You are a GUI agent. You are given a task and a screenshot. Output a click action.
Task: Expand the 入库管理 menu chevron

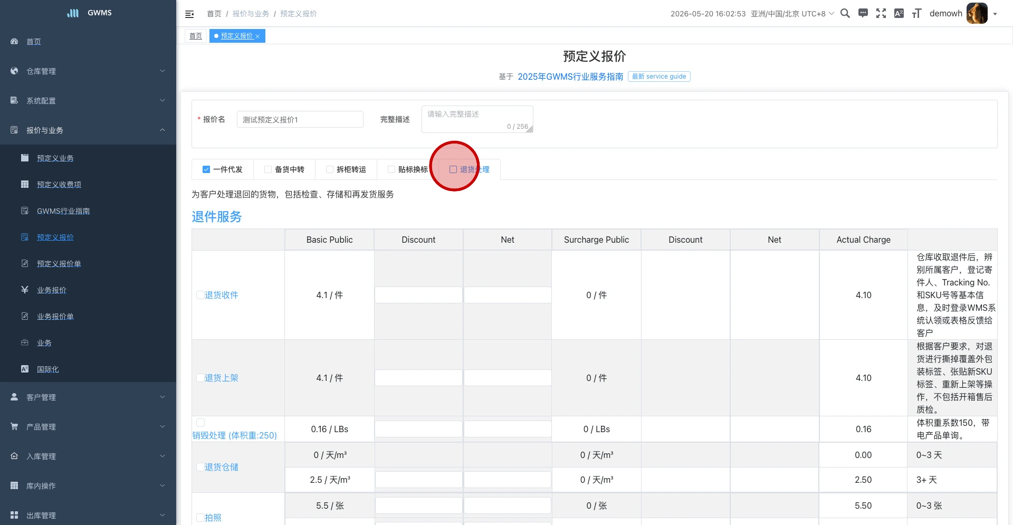(163, 456)
